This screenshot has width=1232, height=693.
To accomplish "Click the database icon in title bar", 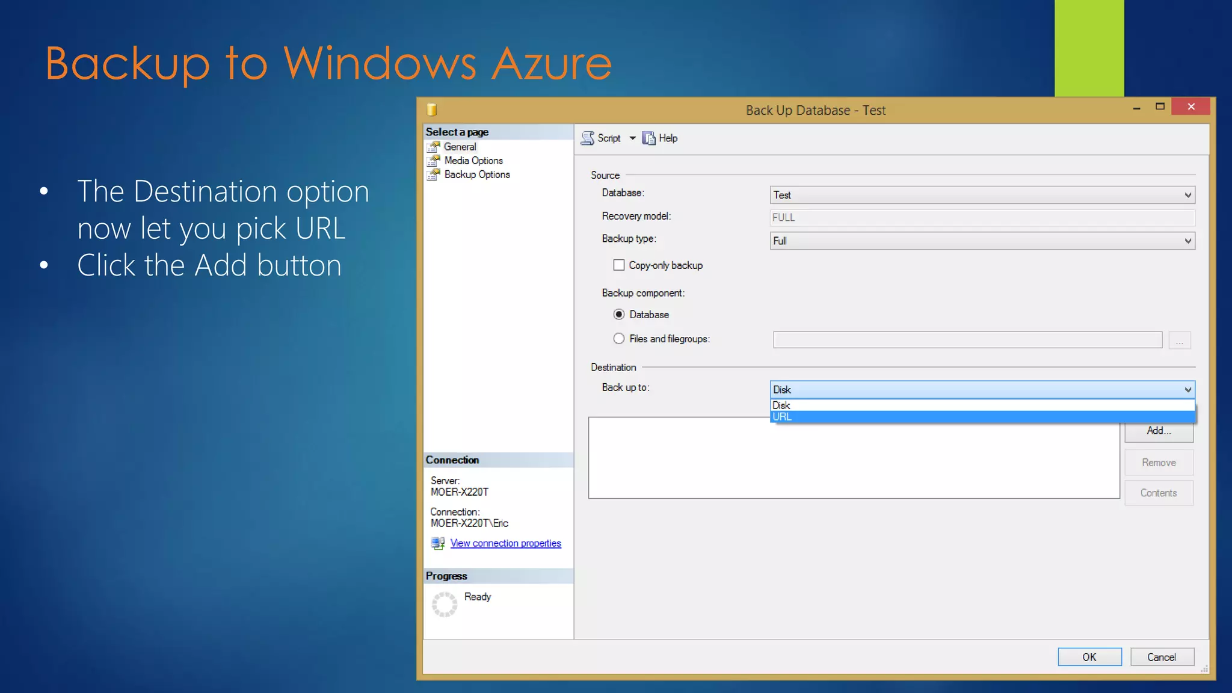I will [x=431, y=109].
